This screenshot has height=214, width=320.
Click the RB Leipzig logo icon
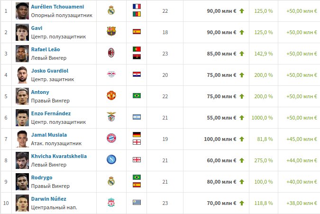111,74
